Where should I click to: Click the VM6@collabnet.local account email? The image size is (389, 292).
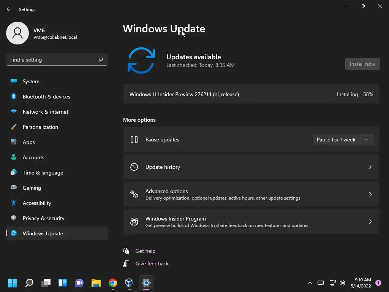[55, 37]
